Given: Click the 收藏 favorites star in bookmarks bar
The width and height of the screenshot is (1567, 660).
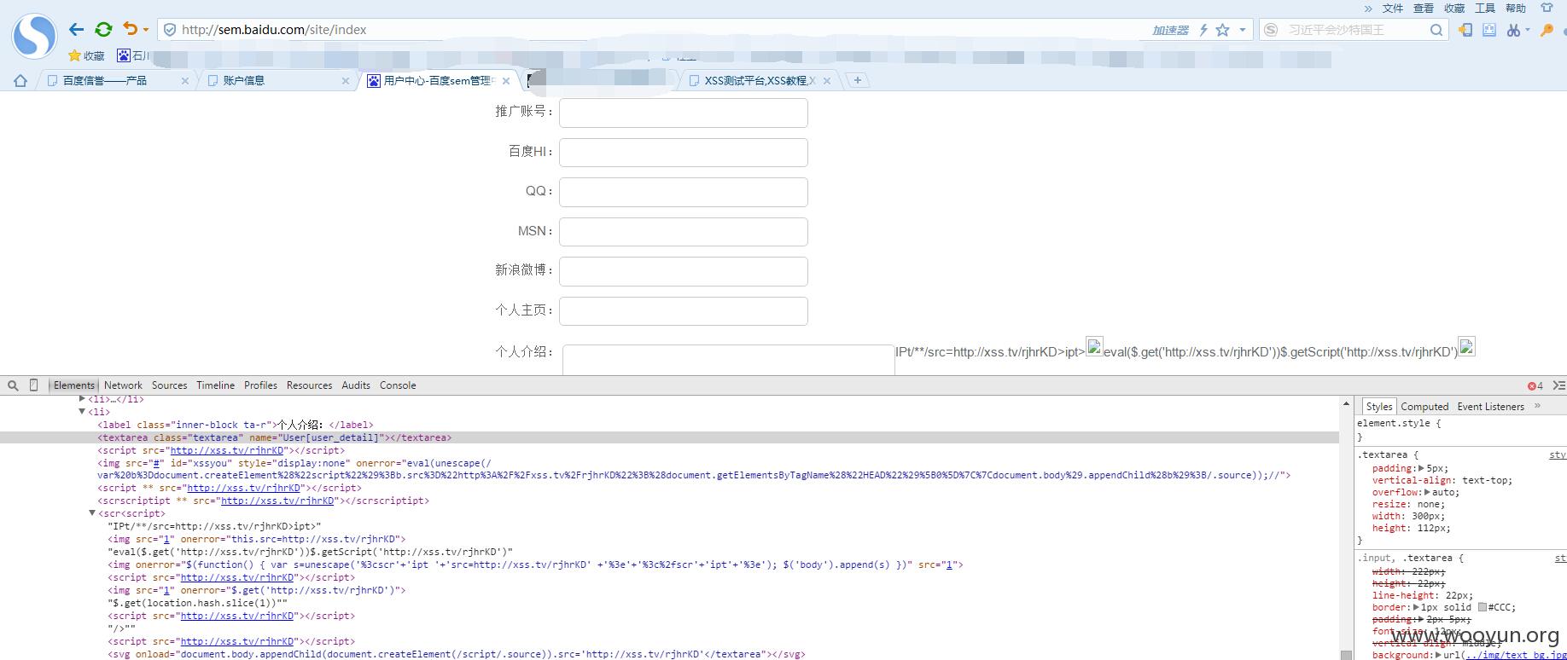Looking at the screenshot, I should click(86, 55).
